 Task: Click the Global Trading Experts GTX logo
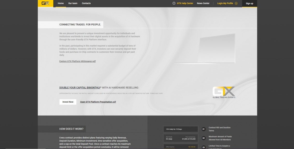pos(224,92)
